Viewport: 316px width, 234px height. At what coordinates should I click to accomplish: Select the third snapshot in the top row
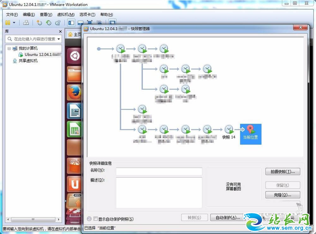click(164, 48)
